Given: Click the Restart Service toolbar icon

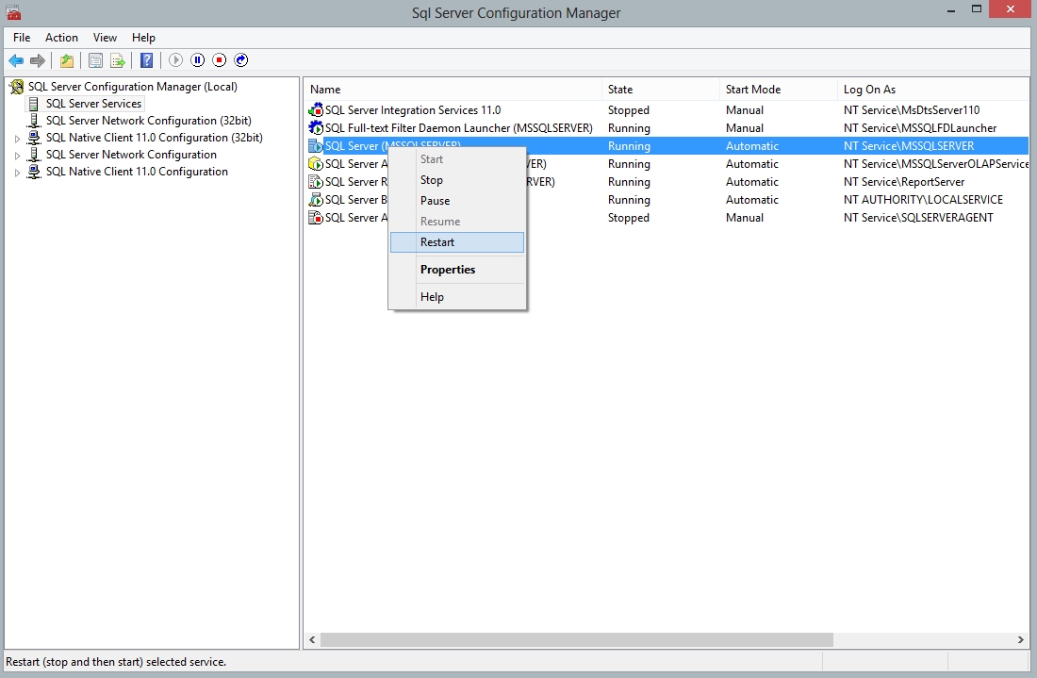Looking at the screenshot, I should (241, 60).
